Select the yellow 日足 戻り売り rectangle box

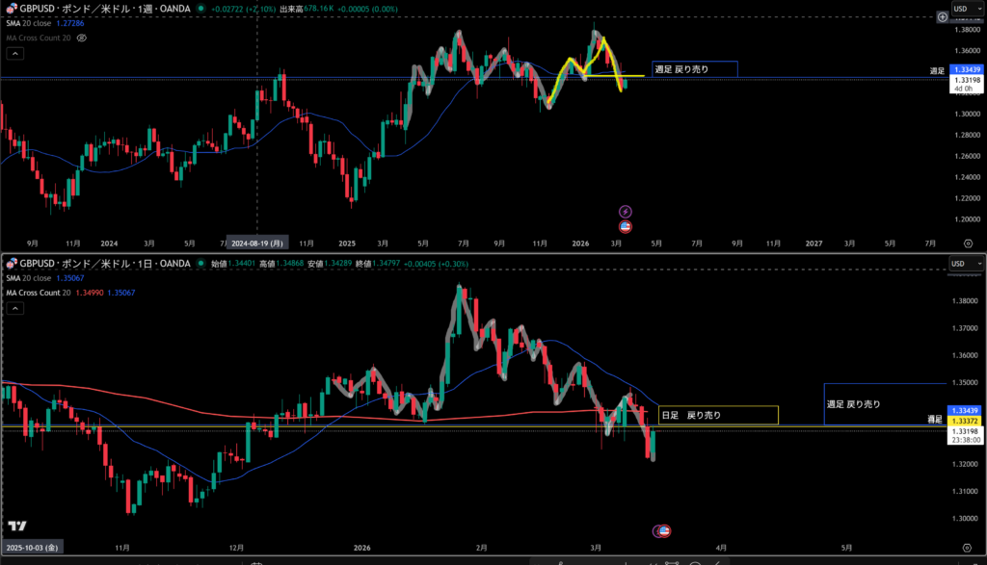click(x=717, y=415)
